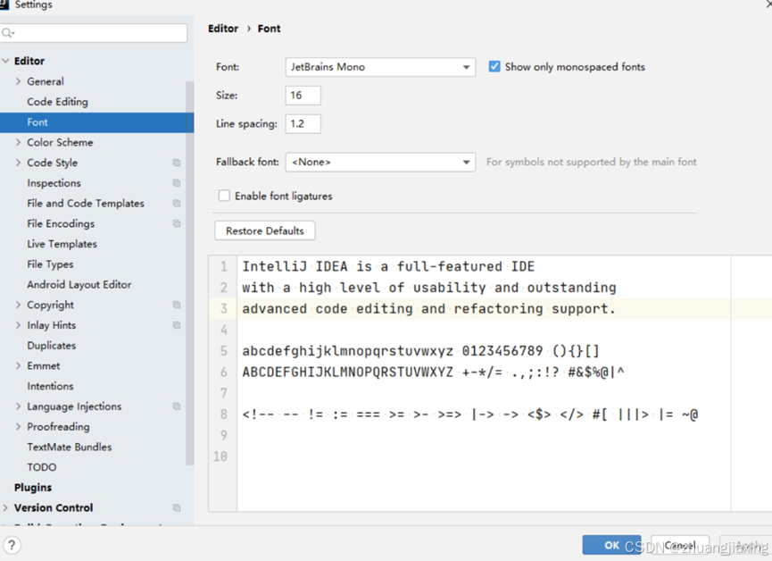The image size is (772, 561).
Task: Open File Encodings settings
Action: 61,224
